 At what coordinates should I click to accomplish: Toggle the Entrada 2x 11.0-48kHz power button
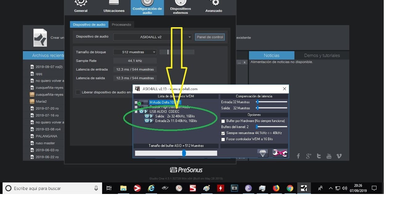147,121
